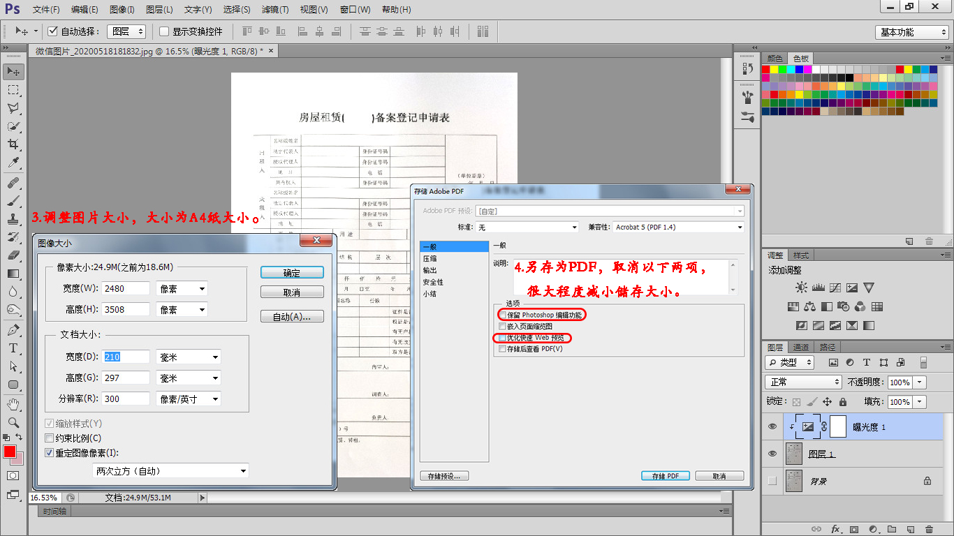Open the PDF Standard 无 dropdown
The width and height of the screenshot is (954, 536).
pyautogui.click(x=527, y=227)
